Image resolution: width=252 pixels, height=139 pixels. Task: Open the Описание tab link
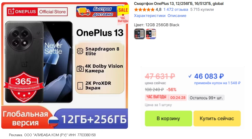(x=177, y=16)
